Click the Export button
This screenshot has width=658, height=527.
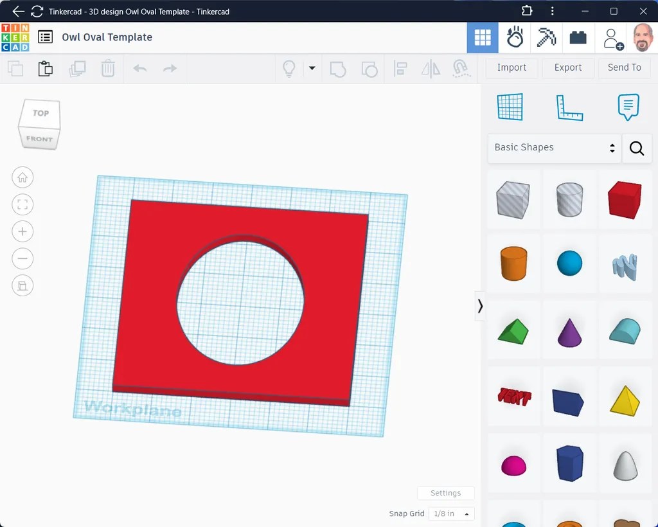[568, 67]
